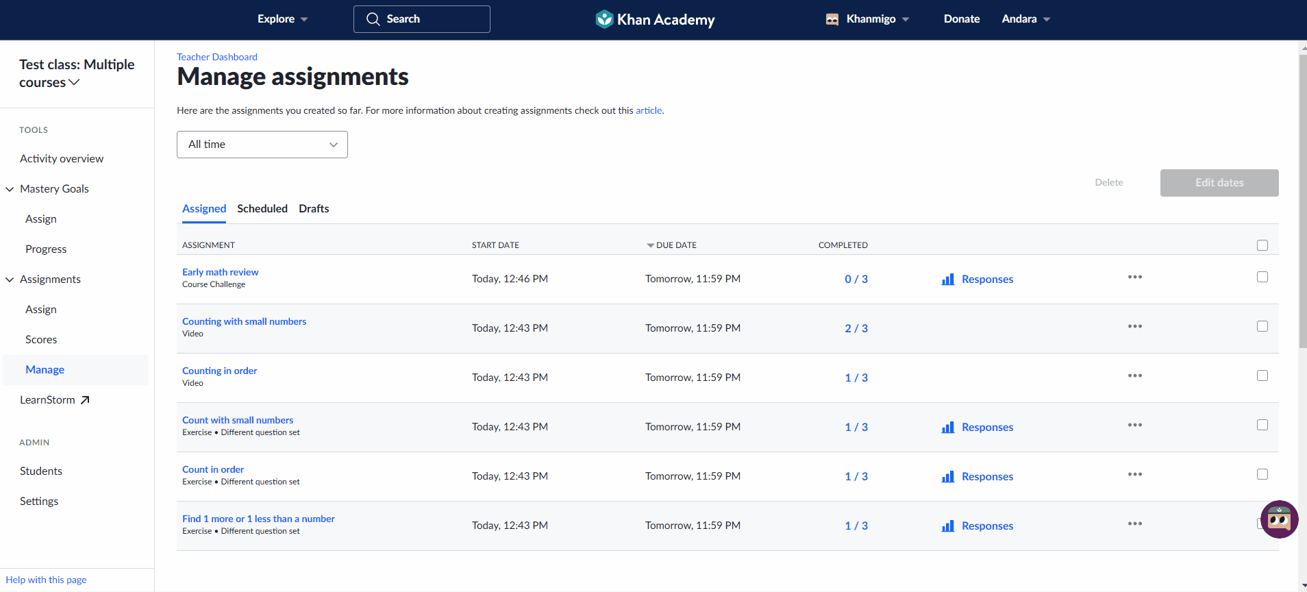The width and height of the screenshot is (1307, 592).
Task: Open more options for Count with small numbers
Action: [x=1135, y=425]
